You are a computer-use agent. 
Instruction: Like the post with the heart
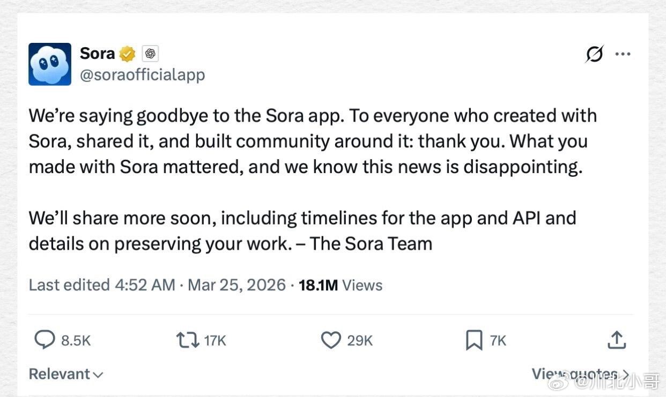point(331,340)
